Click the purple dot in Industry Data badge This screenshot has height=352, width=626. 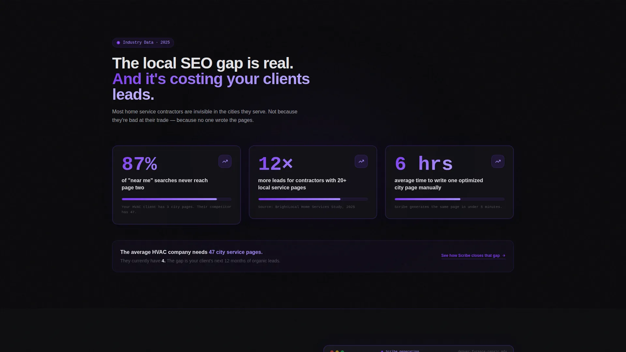pyautogui.click(x=118, y=43)
